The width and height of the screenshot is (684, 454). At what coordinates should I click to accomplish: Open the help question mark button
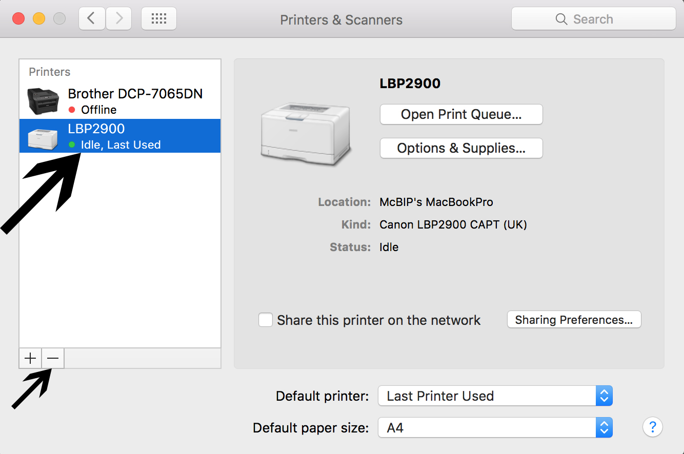point(652,427)
